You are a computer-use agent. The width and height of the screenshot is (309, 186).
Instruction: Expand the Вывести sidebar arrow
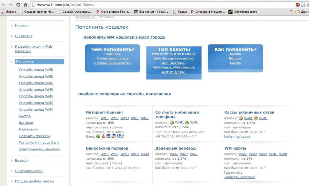pos(12,161)
